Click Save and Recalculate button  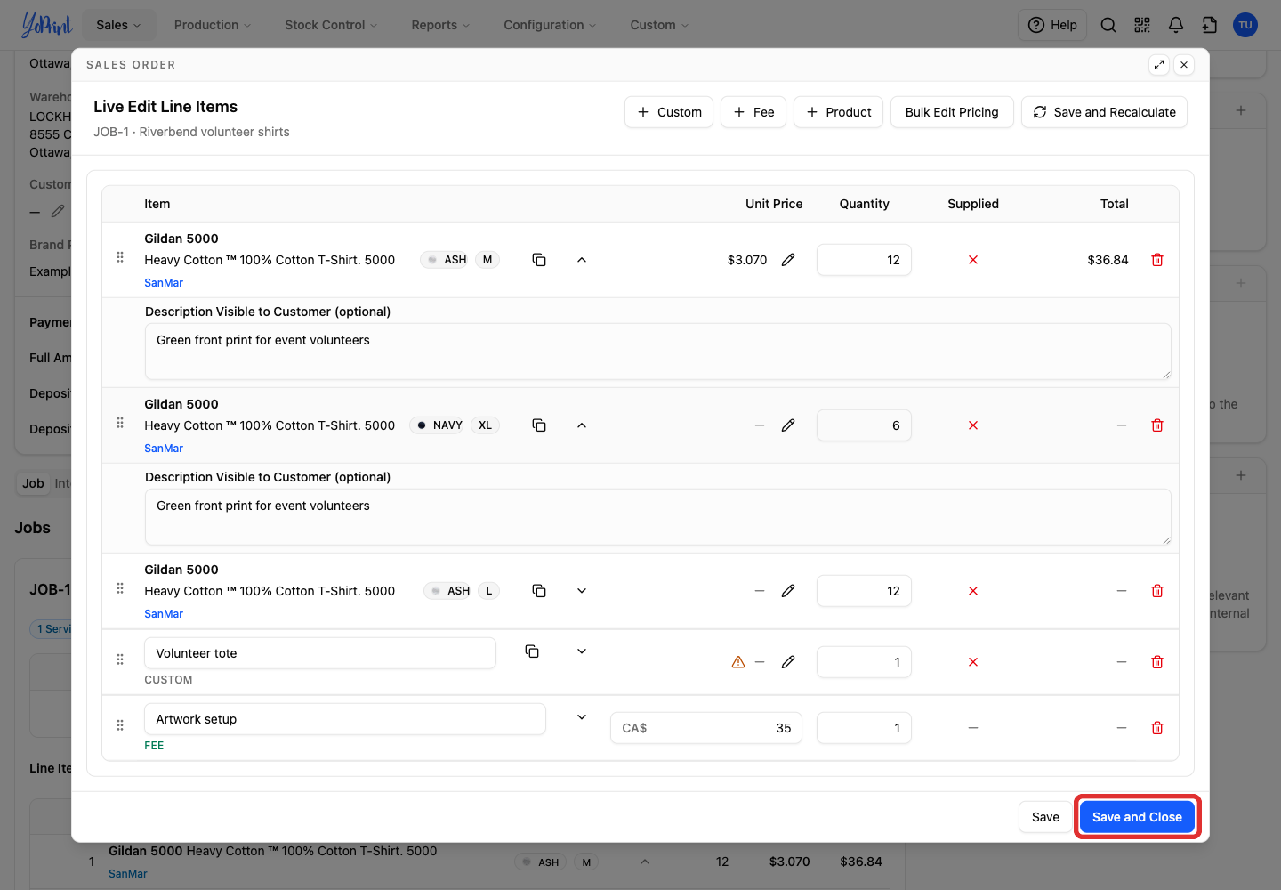click(1104, 112)
